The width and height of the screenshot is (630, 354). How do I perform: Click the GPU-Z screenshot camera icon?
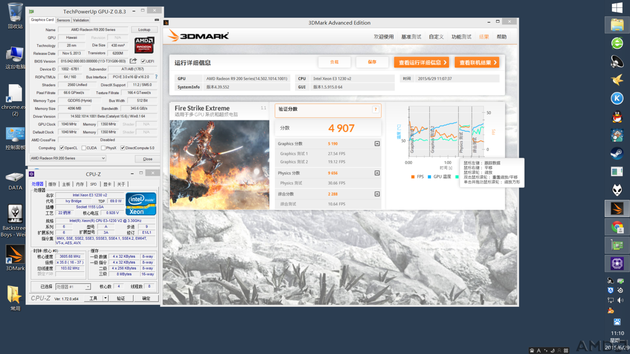[x=157, y=20]
